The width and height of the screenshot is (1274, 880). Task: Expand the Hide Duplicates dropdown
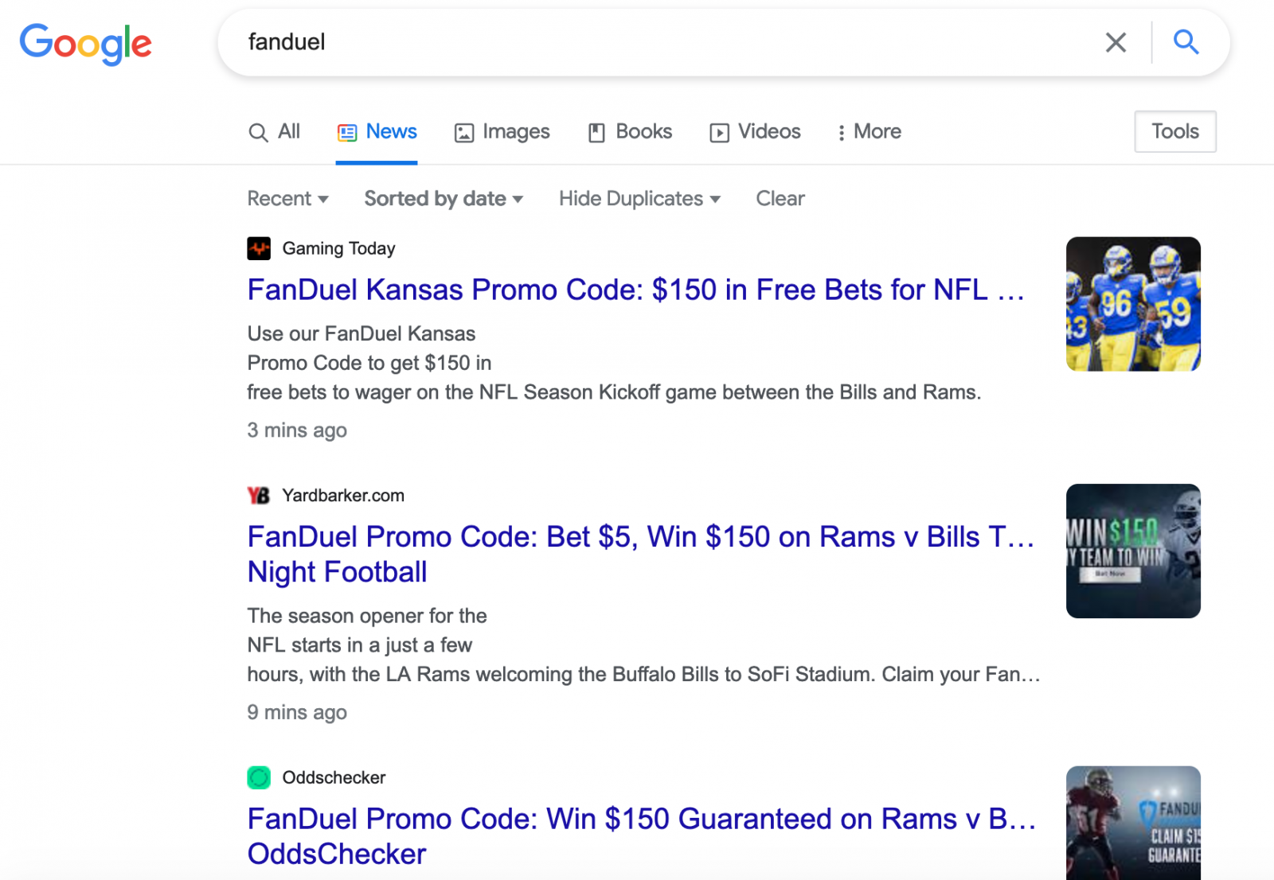coord(639,198)
